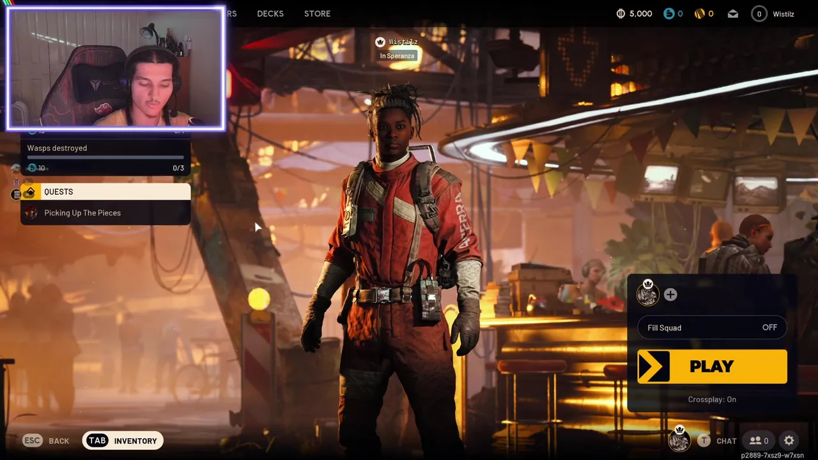Open INVENTORY with the TAB button
The image size is (818, 460).
[x=123, y=441]
